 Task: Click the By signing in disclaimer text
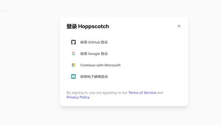coord(115,95)
